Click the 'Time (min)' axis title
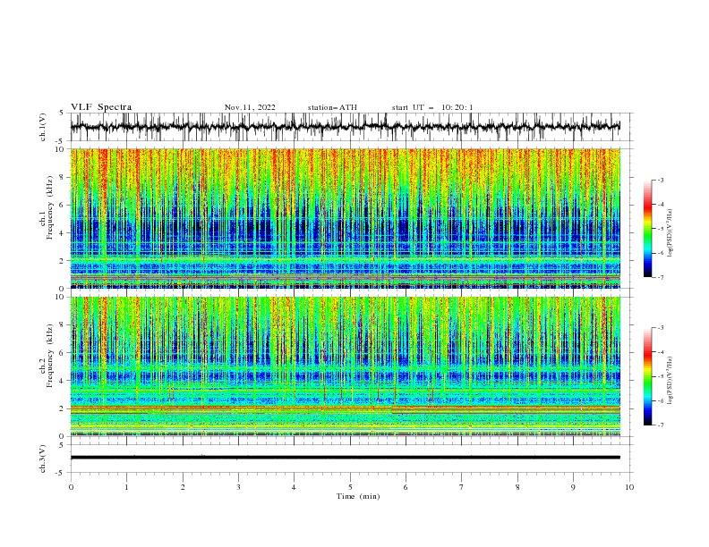This screenshot has width=709, height=547. pos(358,496)
